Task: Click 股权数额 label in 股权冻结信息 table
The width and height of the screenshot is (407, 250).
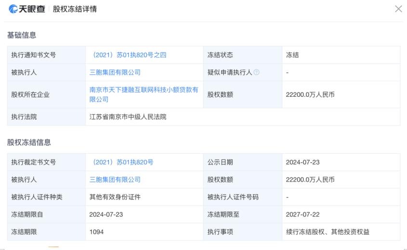Action: 220,179
